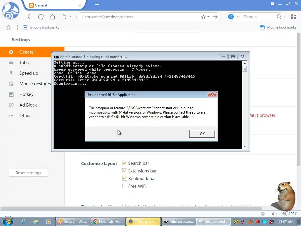Launch Internet Explorer from the taskbar
The width and height of the screenshot is (301, 226).
tap(24, 222)
